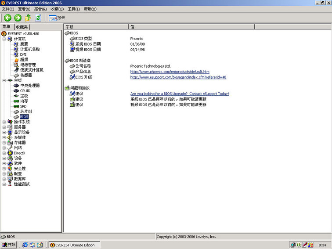
Task: Select the 摘要 summary icon in tree
Action: (x=16, y=44)
